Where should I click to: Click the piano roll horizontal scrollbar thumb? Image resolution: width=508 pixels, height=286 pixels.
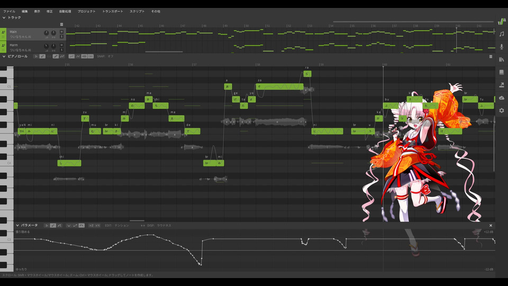[x=137, y=221]
